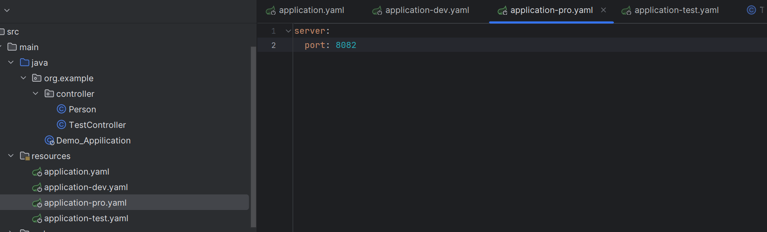
Task: Select application-test.yaml in resources
Action: tap(86, 218)
